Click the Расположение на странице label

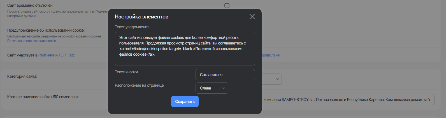pyautogui.click(x=139, y=85)
